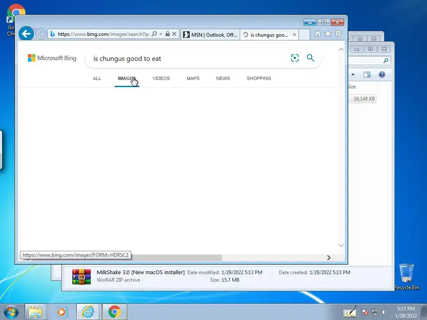Click the Date modified value in details pane
427x320 pixels.
pos(242,272)
